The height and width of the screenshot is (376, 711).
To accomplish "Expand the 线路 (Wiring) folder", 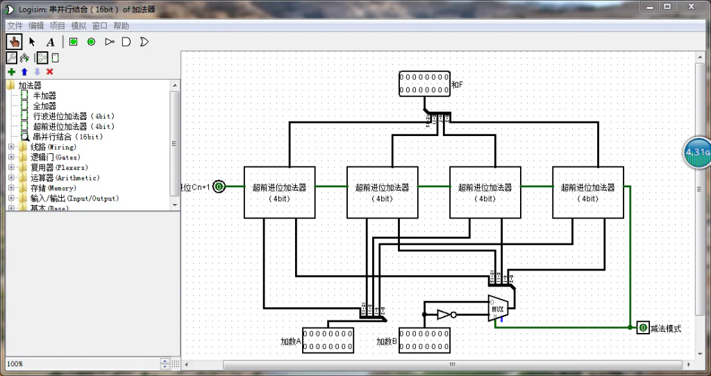I will tap(11, 147).
